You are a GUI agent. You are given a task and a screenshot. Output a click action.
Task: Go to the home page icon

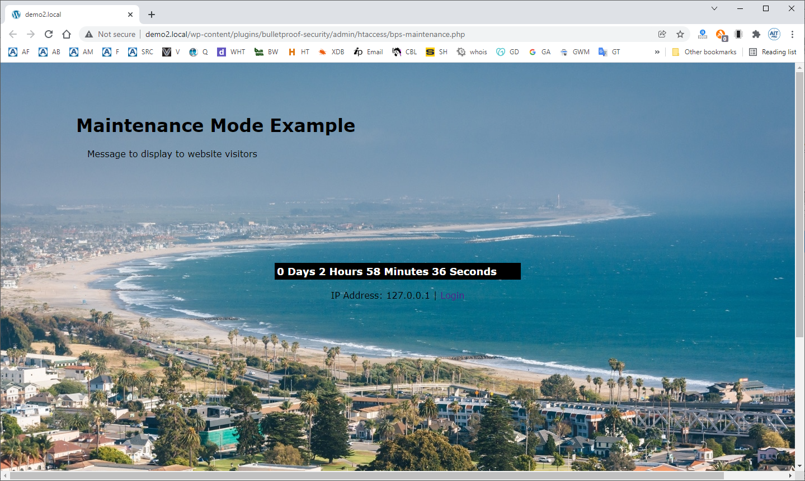click(x=67, y=34)
